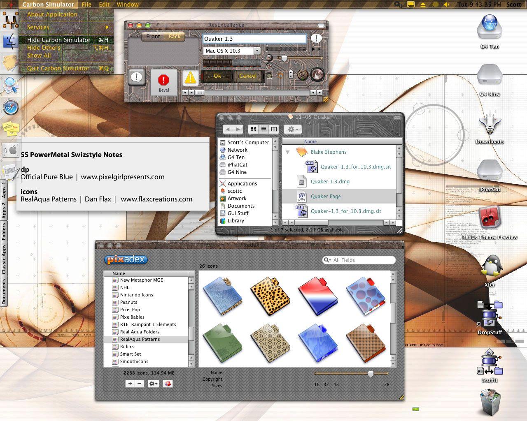Switch Finder to icon view

click(x=253, y=129)
